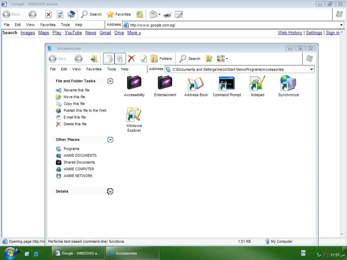This screenshot has height=260, width=347.
Task: Click the red Stop icon in browser toolbar
Action: tap(48, 14)
